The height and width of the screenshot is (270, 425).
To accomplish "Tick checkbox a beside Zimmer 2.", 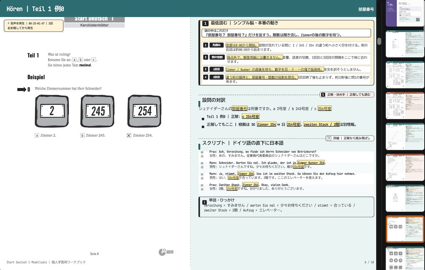I will [37, 136].
